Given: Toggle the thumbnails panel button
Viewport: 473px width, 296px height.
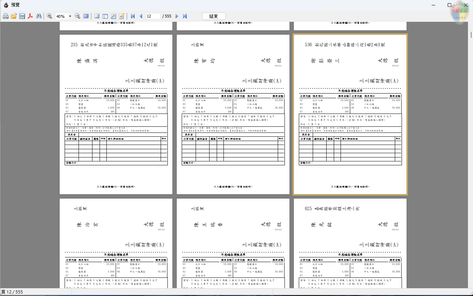Looking at the screenshot, I should coord(105,16).
